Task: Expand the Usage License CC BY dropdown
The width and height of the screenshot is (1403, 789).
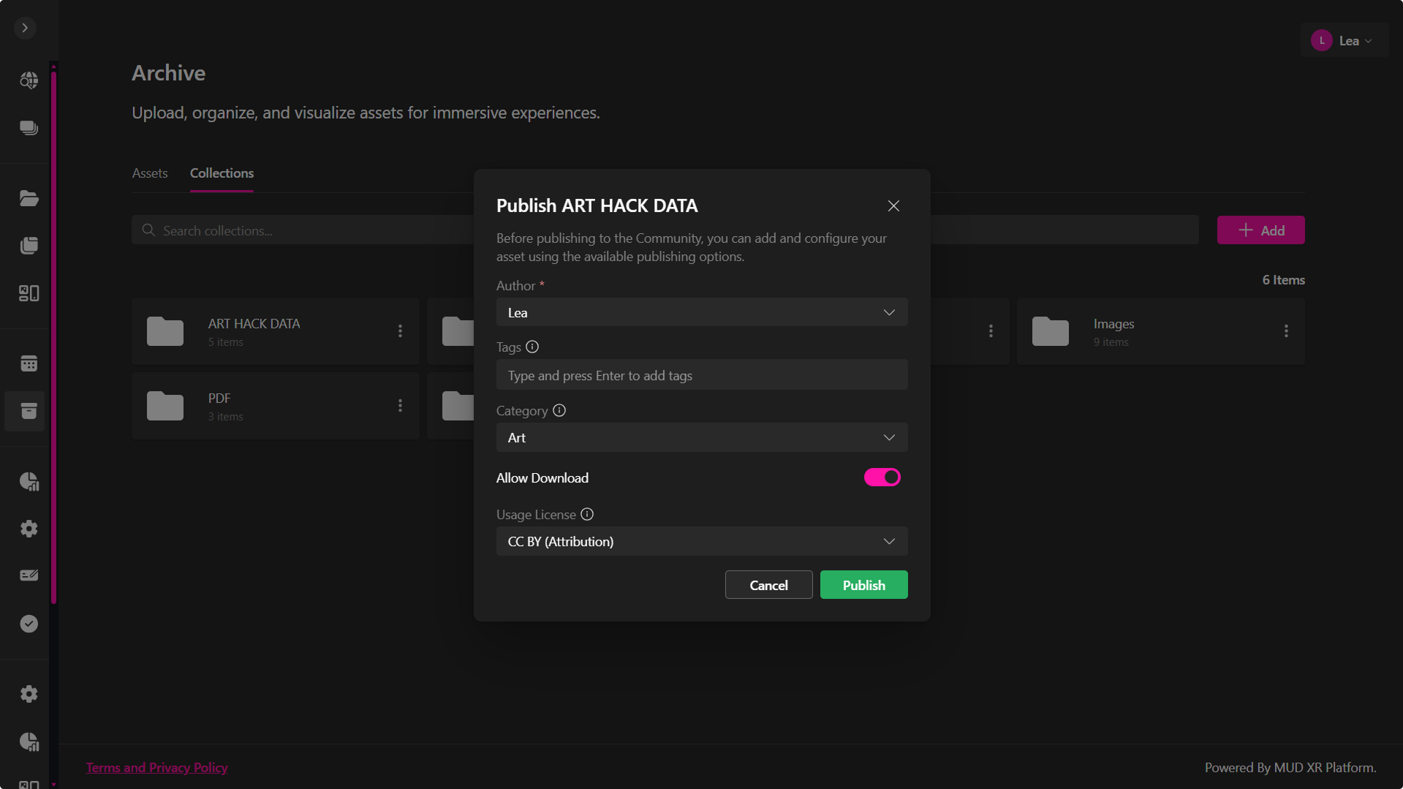Action: (x=701, y=542)
